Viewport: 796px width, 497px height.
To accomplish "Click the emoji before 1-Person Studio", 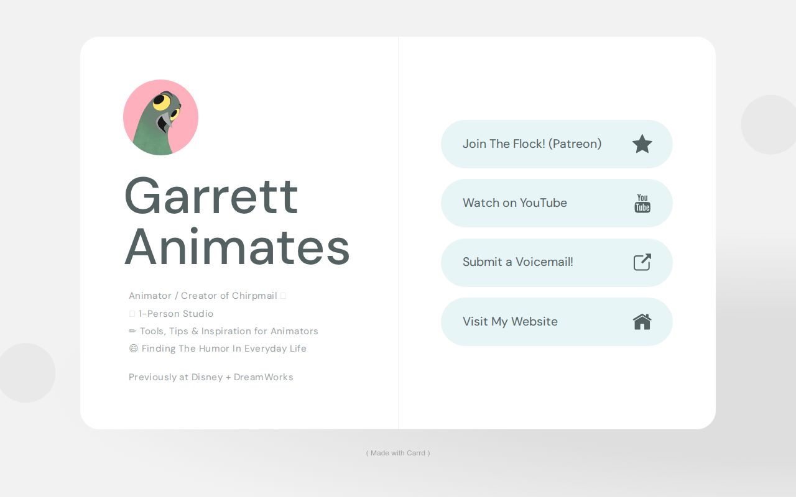I will click(132, 314).
